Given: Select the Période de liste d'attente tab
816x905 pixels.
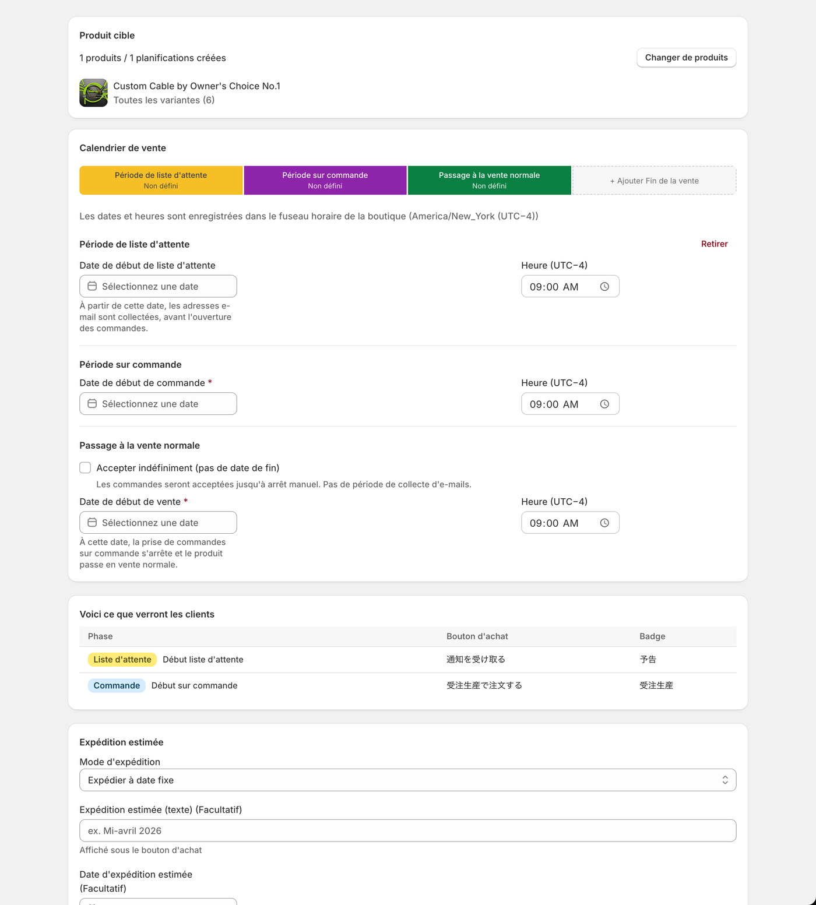Looking at the screenshot, I should 161,180.
